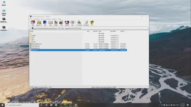Open the Help menu
The height and width of the screenshot is (107, 191).
tap(59, 19)
